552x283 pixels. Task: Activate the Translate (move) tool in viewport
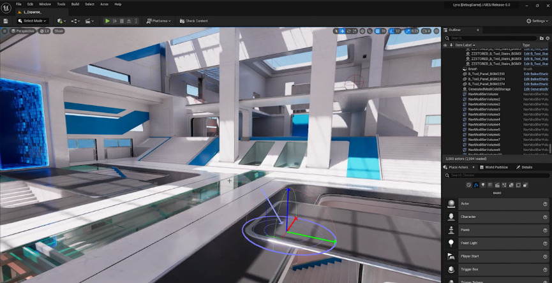click(x=342, y=31)
